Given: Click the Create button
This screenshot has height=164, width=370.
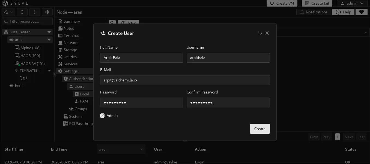Looking at the screenshot, I should pyautogui.click(x=260, y=129).
